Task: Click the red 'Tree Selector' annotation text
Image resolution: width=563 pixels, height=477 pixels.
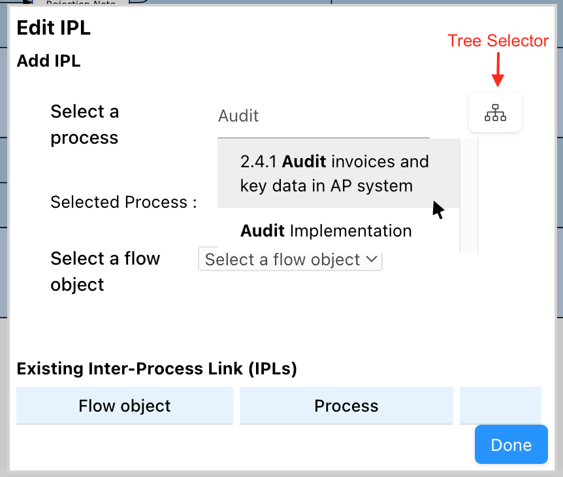Action: coord(498,41)
